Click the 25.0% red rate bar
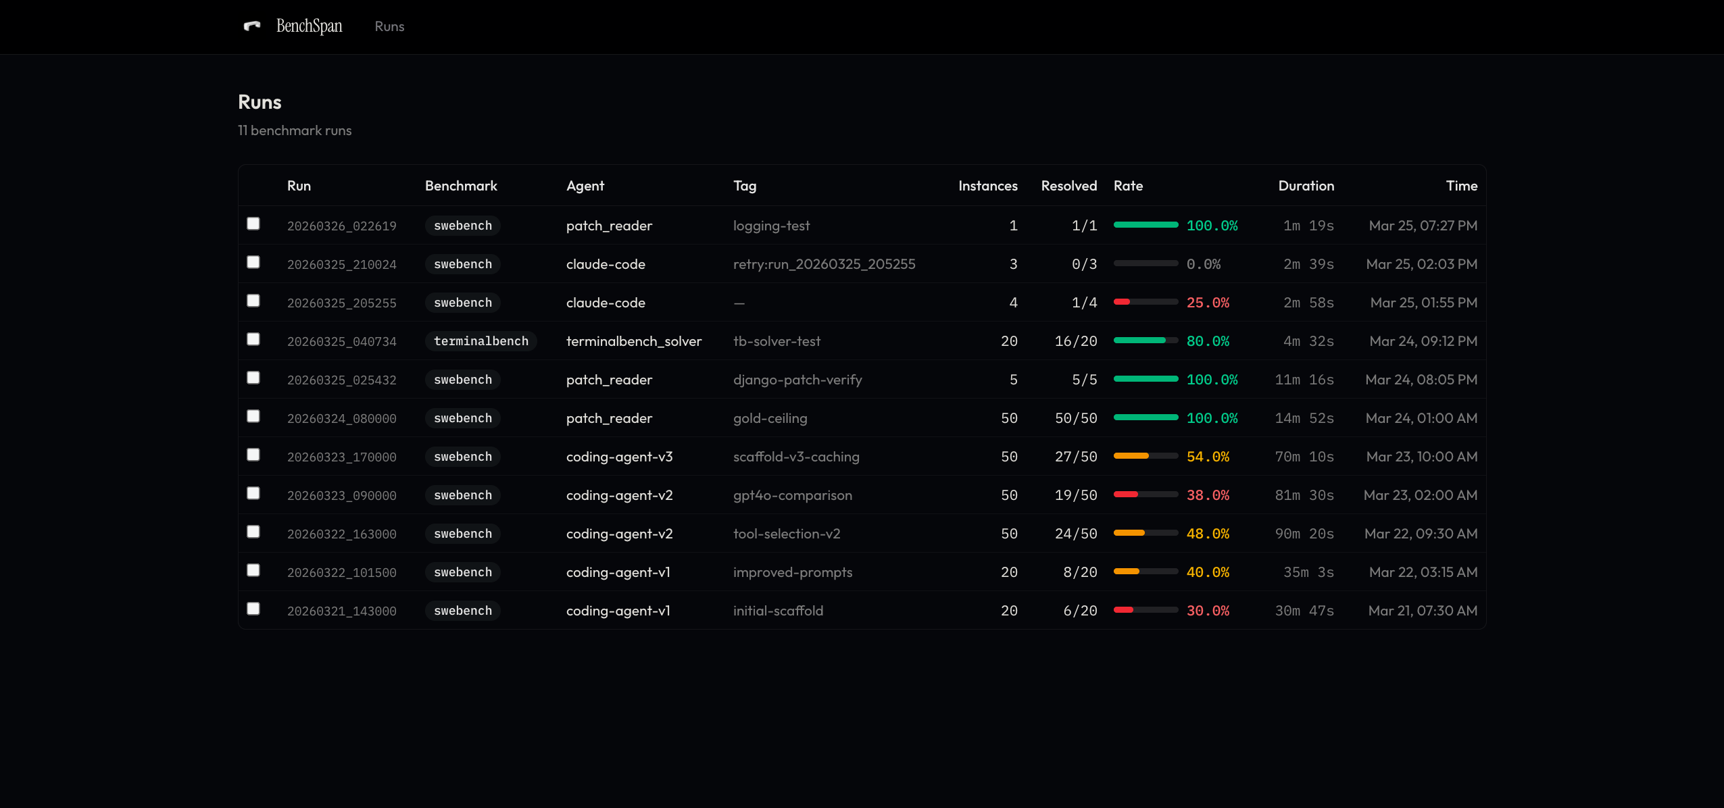This screenshot has width=1724, height=808. pos(1146,302)
